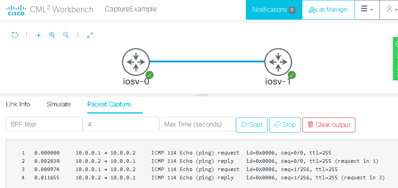Clear the capture output

click(329, 125)
